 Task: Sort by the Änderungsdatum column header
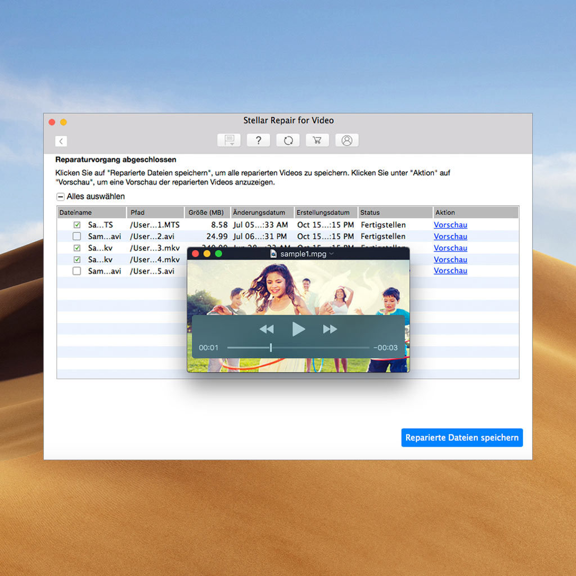coord(262,212)
